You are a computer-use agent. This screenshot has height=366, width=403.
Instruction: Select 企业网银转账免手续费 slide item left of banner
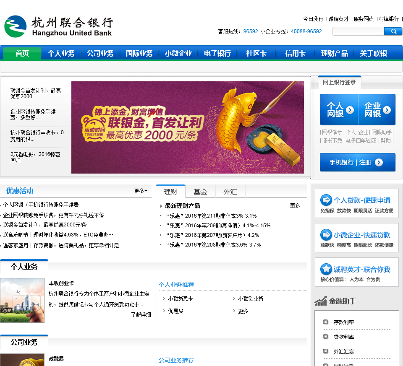(33, 114)
